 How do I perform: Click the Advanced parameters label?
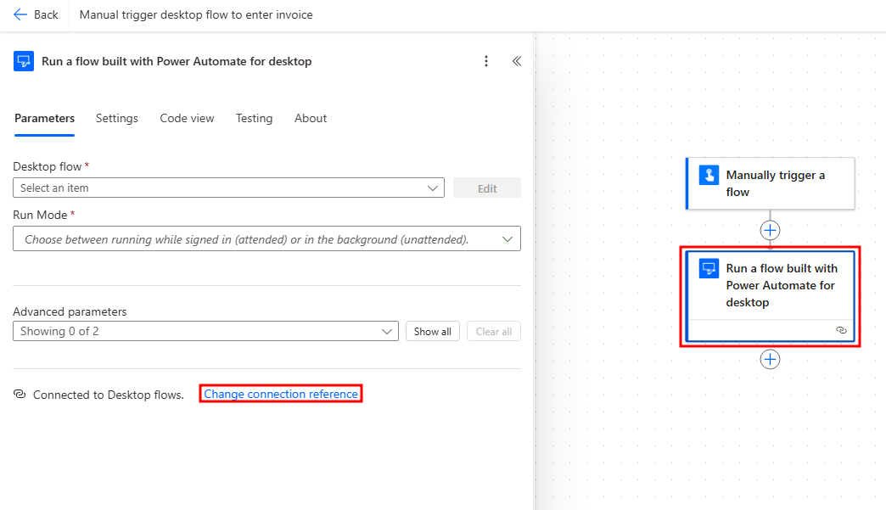pyautogui.click(x=70, y=311)
